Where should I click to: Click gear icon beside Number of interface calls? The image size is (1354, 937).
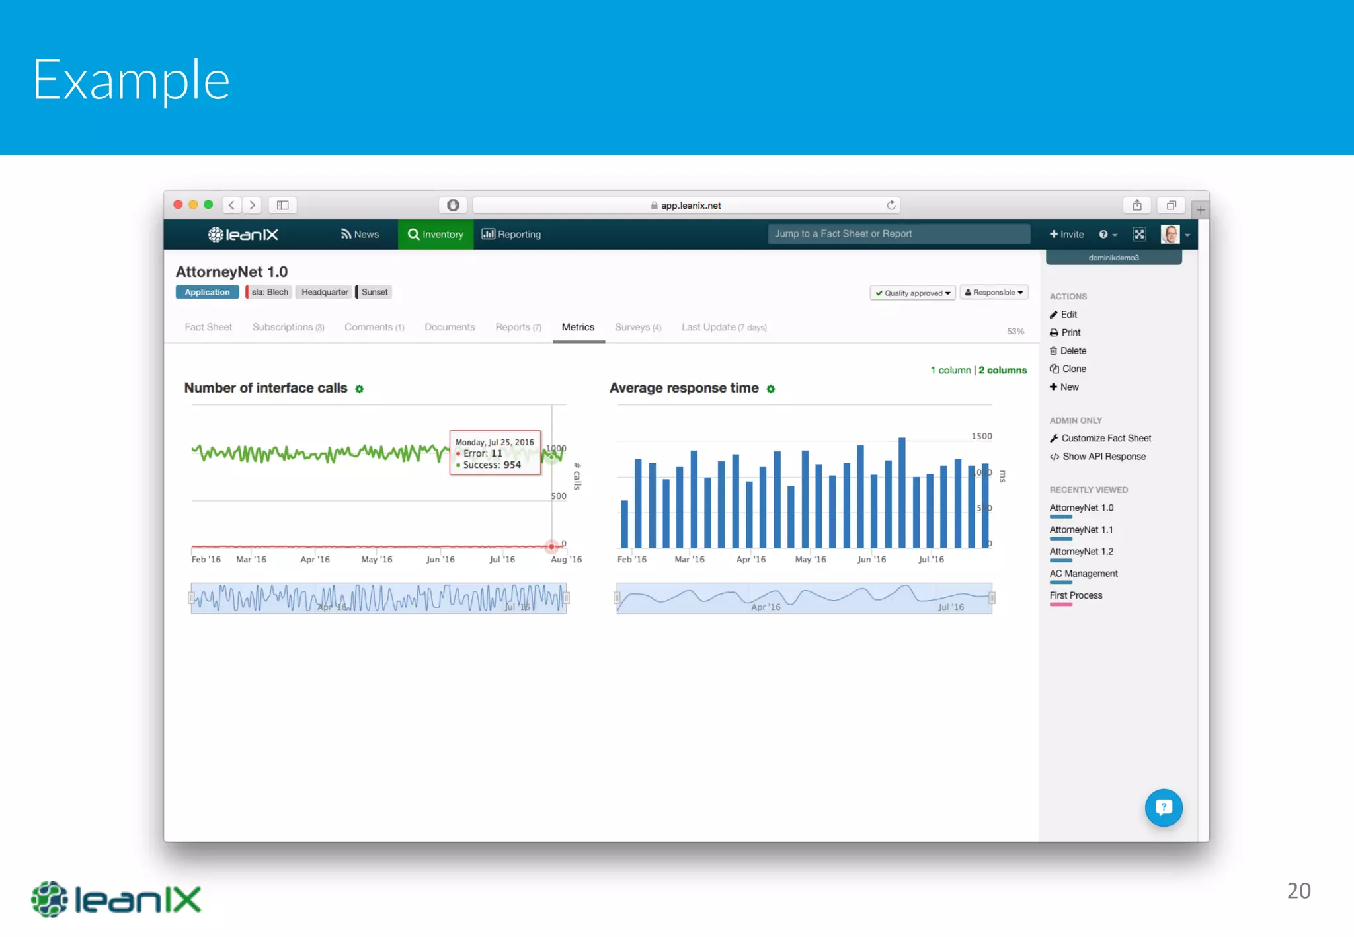(360, 389)
